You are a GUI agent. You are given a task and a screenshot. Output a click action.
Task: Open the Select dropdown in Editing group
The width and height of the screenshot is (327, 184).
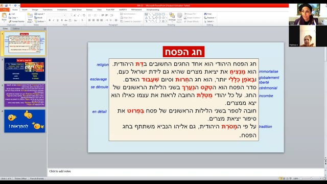click(209, 21)
